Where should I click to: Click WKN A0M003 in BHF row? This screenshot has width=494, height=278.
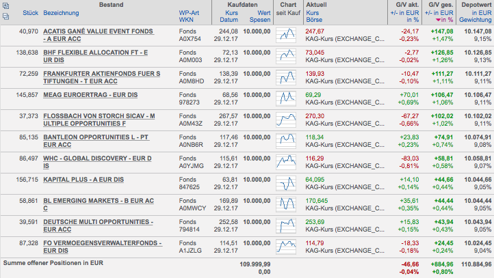(190, 60)
